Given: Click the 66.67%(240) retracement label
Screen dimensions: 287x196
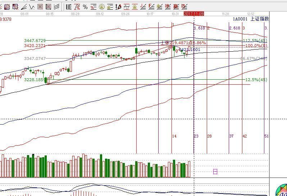Looking at the screenshot, I should tap(254, 59).
